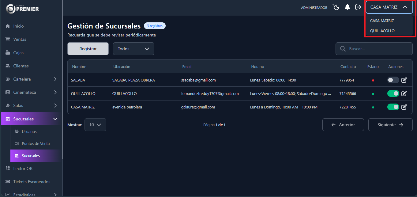Go to next page with Siguiente
Screen dimensions: 417x197
pos(390,125)
